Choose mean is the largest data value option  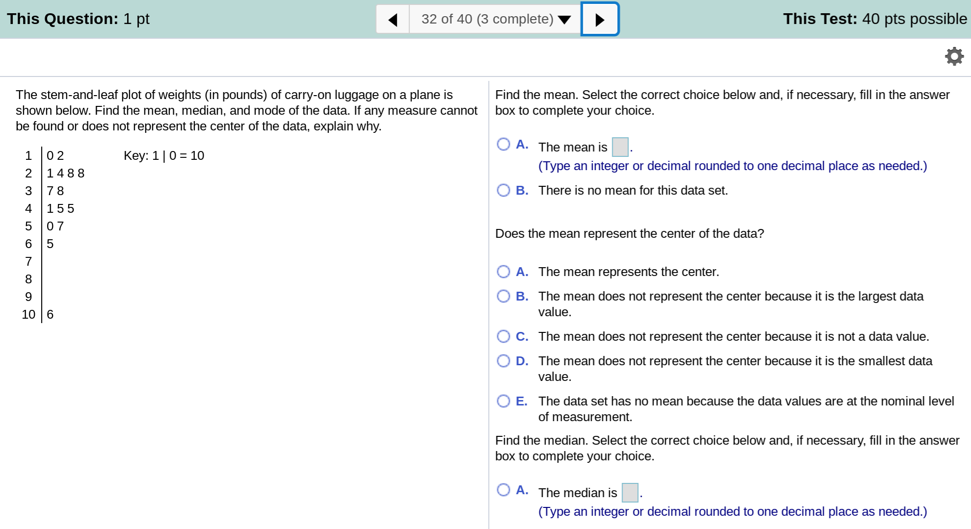click(x=503, y=296)
